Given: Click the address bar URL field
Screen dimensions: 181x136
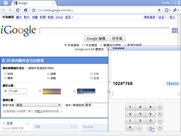Looking at the screenshot, I should click(97, 10).
